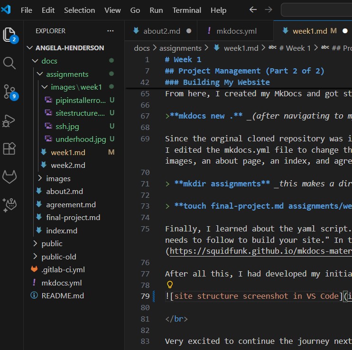Open the Run and Debug view
The image size is (352, 350).
9,121
